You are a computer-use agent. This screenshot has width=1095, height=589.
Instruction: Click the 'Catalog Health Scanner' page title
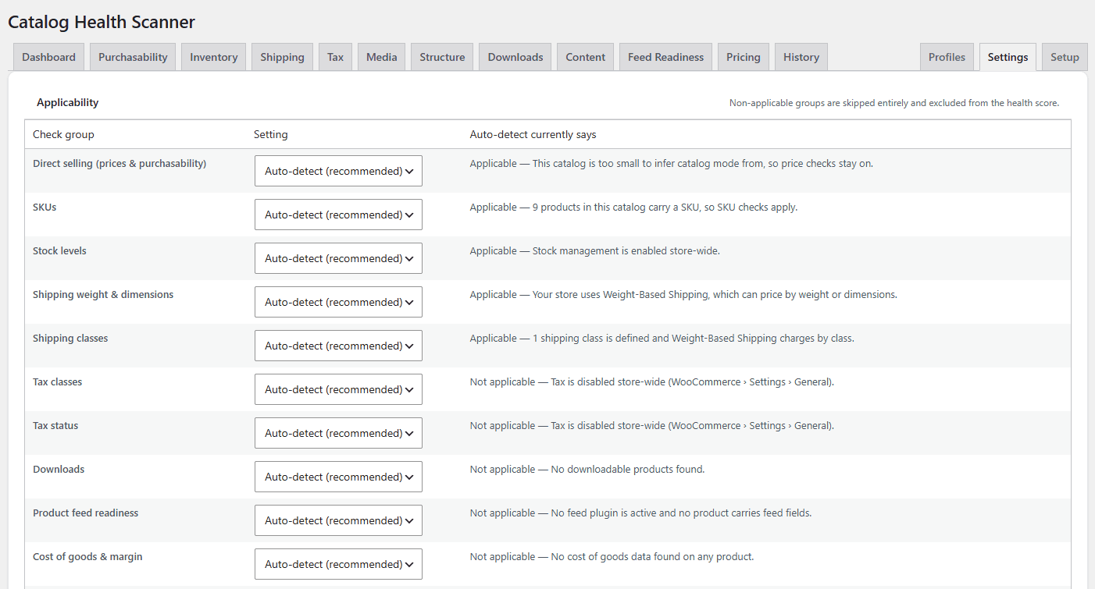tap(102, 22)
